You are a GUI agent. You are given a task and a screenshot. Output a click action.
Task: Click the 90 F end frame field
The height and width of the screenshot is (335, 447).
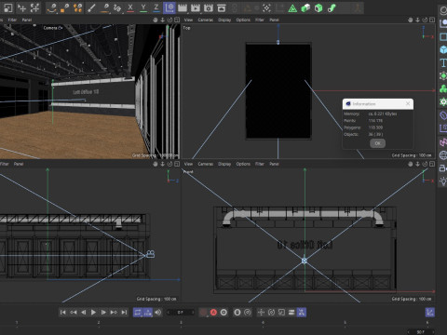pos(421,332)
